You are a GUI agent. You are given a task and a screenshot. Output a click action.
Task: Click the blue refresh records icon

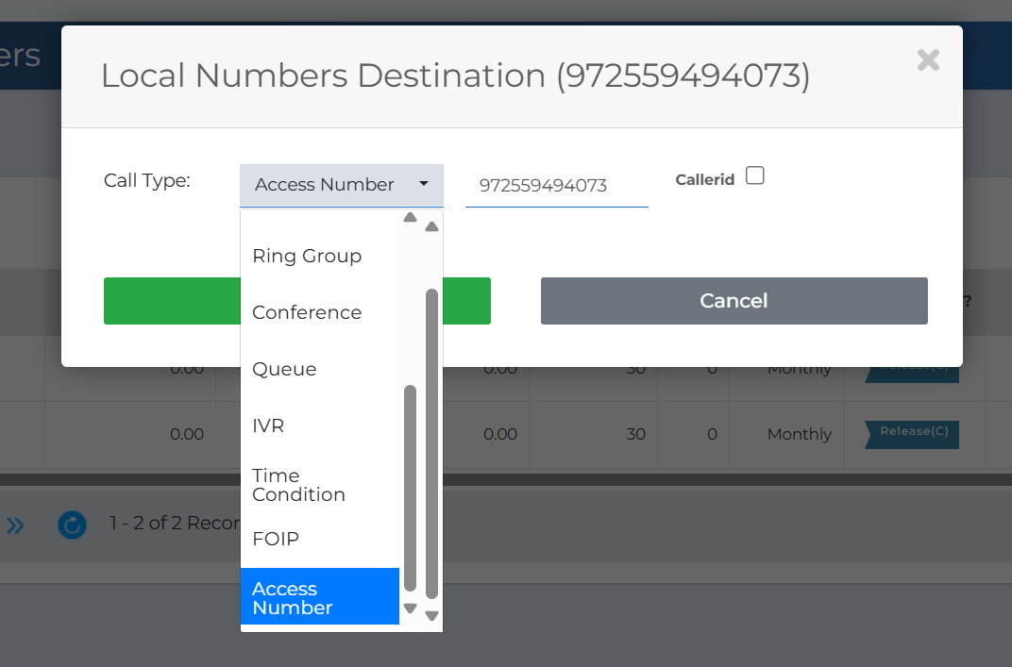(73, 525)
